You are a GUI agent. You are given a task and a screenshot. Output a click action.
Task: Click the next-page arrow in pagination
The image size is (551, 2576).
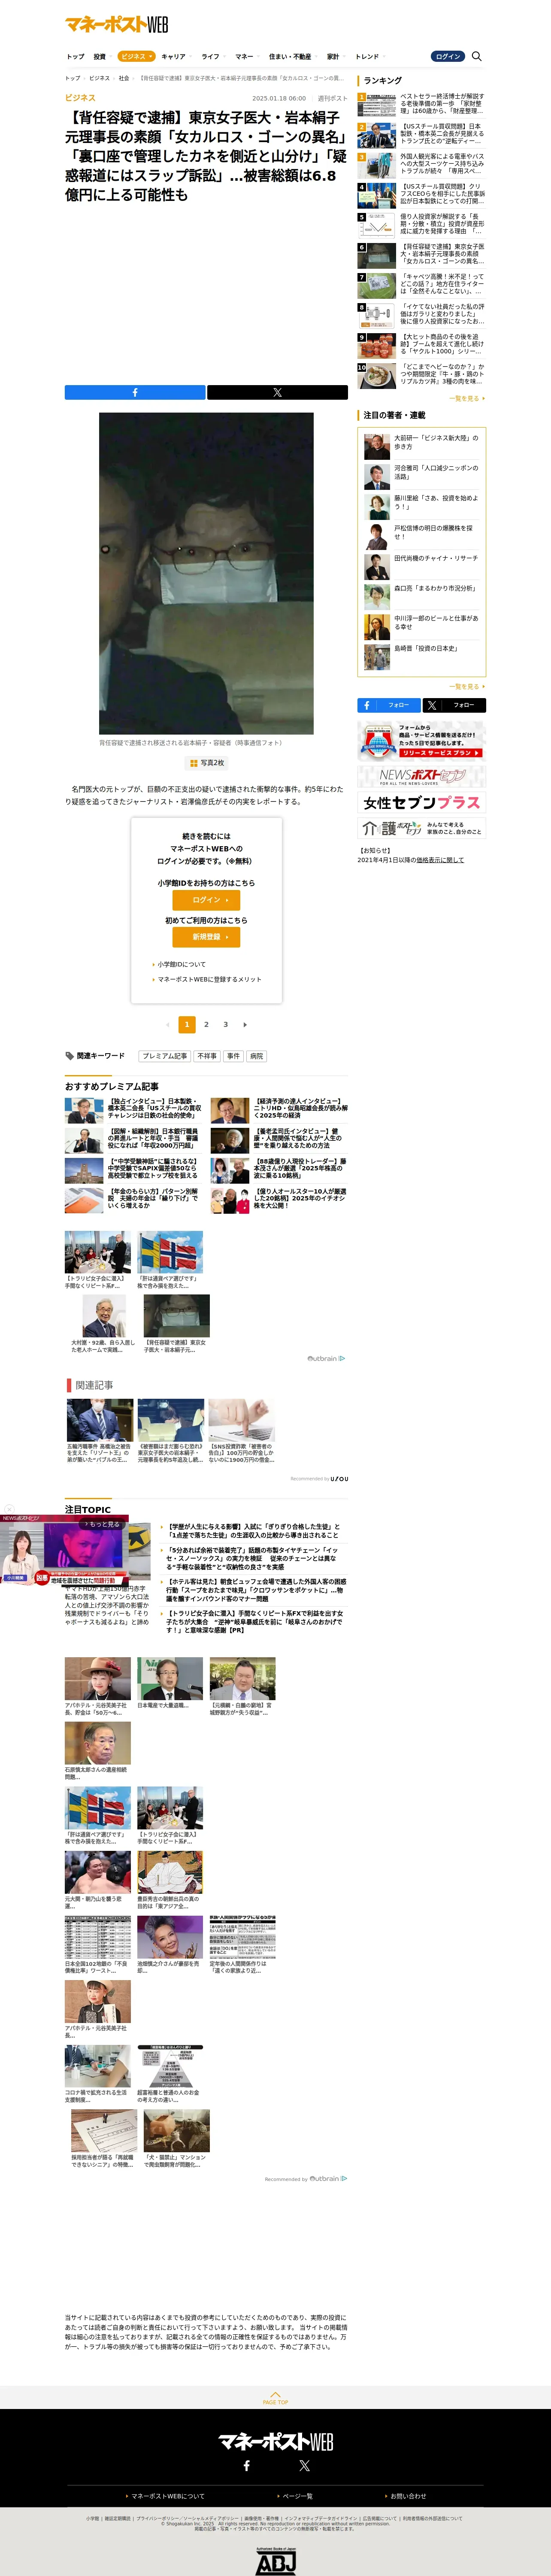[245, 1025]
